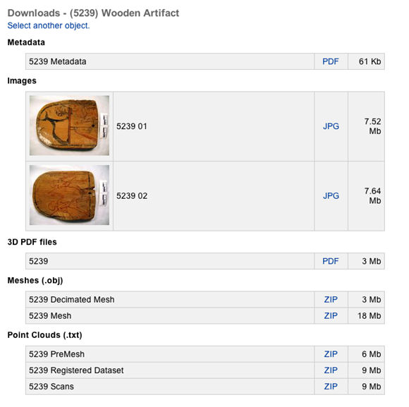Click the '5239 02' image label
Screen dimensions: 409x407
(x=132, y=196)
